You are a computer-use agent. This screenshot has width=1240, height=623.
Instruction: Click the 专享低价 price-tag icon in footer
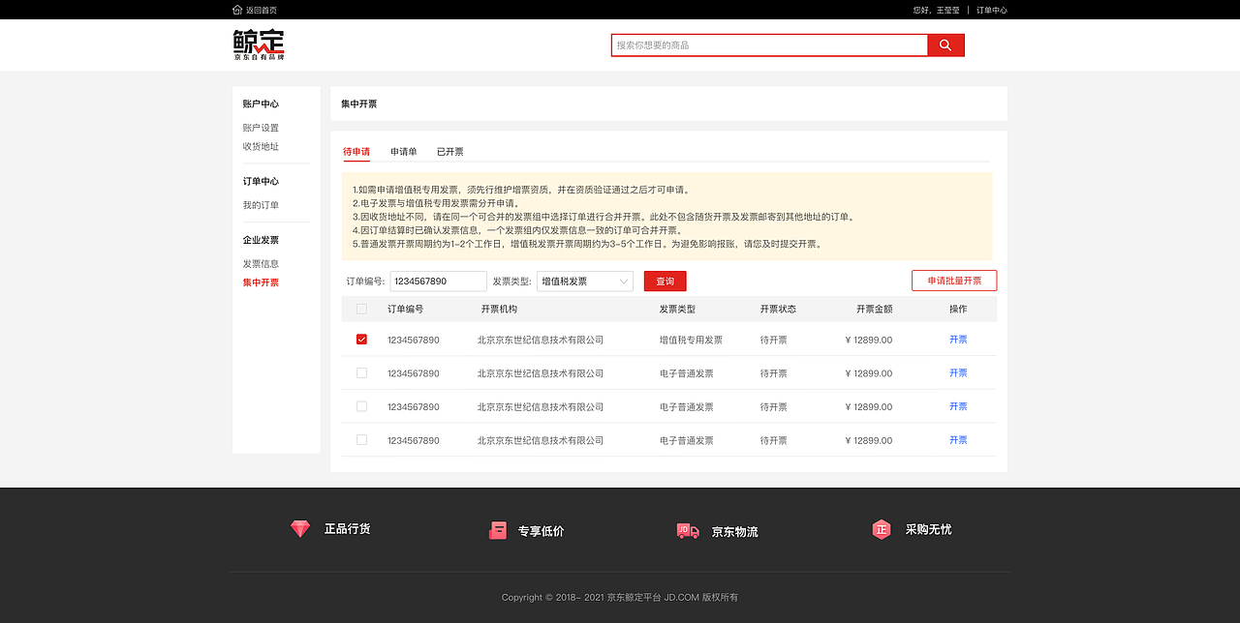coord(497,529)
